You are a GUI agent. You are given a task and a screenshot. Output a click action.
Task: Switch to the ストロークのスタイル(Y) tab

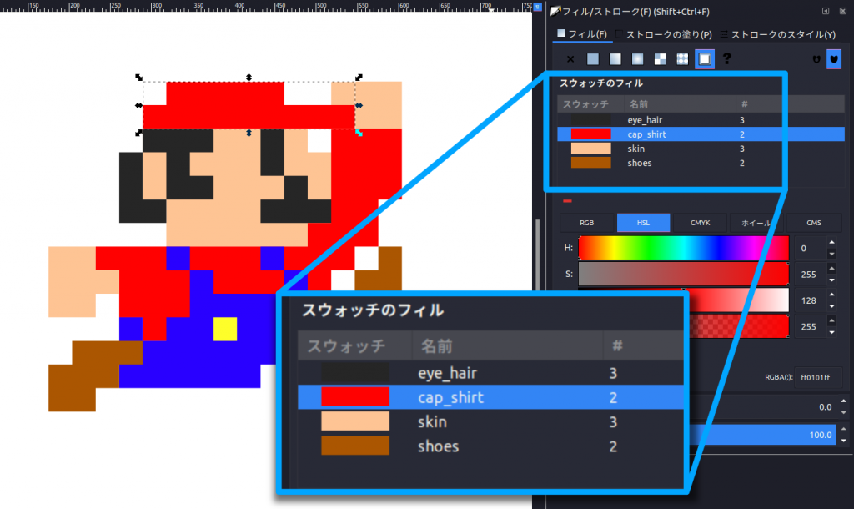tap(778, 33)
